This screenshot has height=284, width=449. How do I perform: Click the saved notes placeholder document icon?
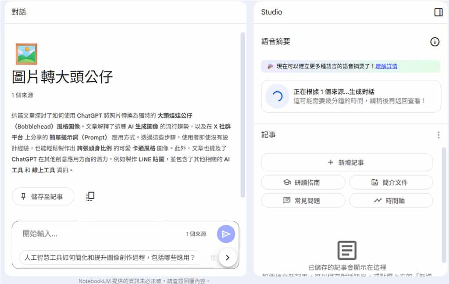[x=347, y=250]
